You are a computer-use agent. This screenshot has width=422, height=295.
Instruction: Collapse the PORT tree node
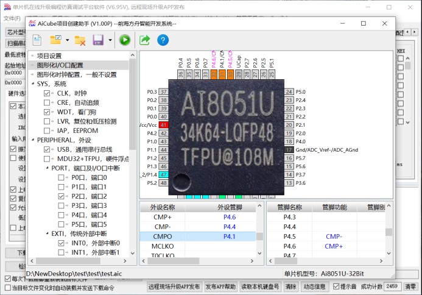coord(47,168)
